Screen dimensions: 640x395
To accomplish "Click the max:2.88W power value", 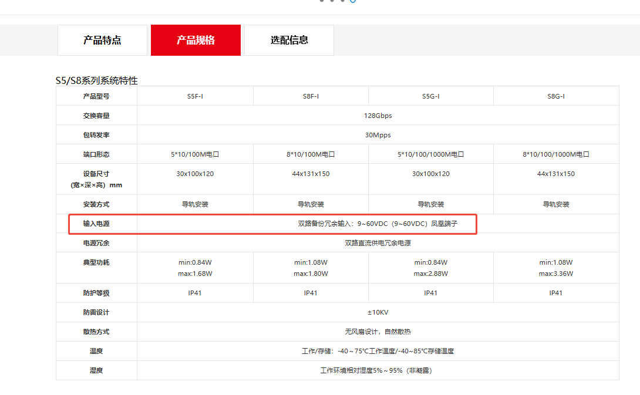I will click(x=430, y=274).
